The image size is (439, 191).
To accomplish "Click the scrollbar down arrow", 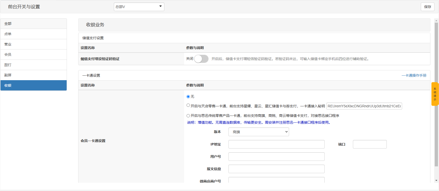I will pos(436,180).
